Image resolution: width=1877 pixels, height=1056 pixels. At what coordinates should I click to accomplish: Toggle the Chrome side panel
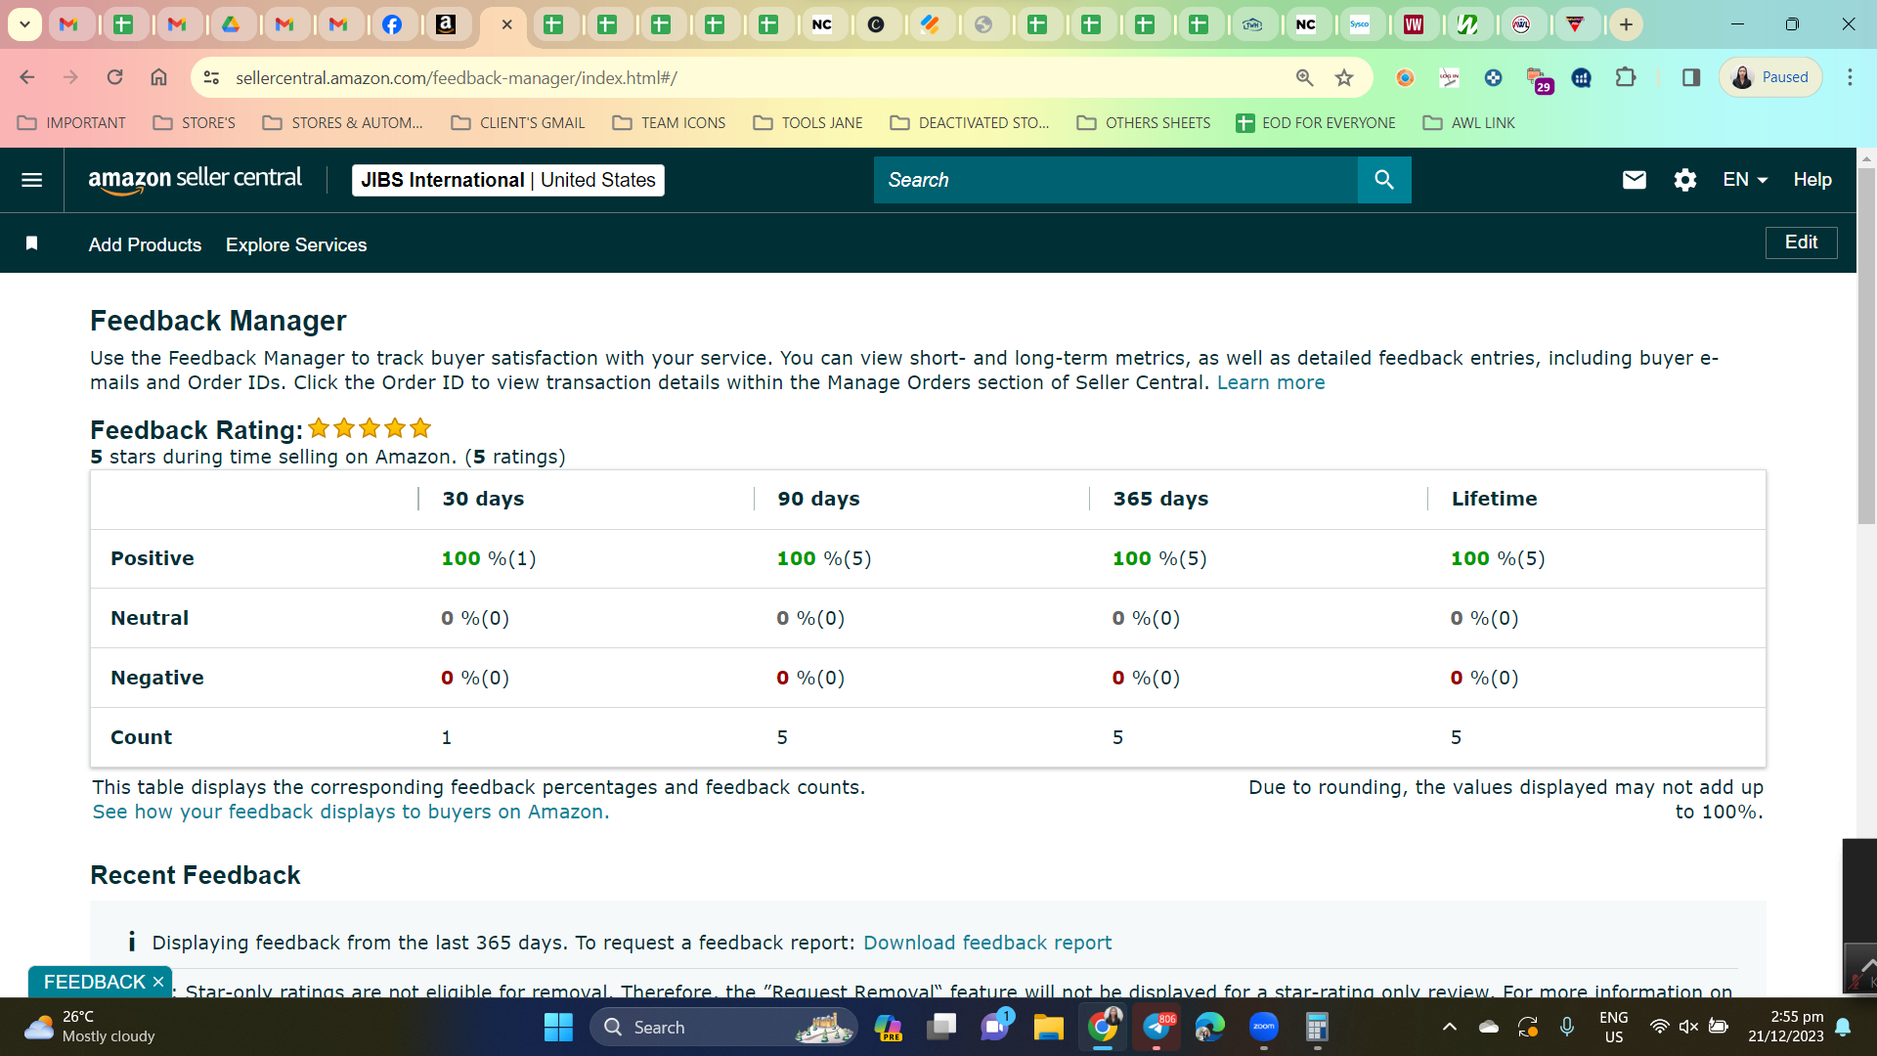click(1691, 77)
